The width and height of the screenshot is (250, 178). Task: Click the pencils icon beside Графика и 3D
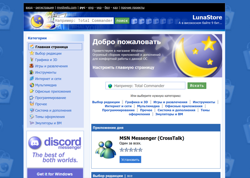coord(32,60)
